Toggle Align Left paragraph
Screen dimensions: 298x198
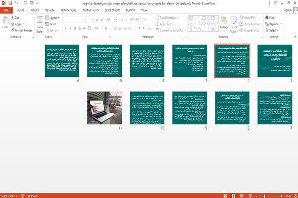coord(115,28)
